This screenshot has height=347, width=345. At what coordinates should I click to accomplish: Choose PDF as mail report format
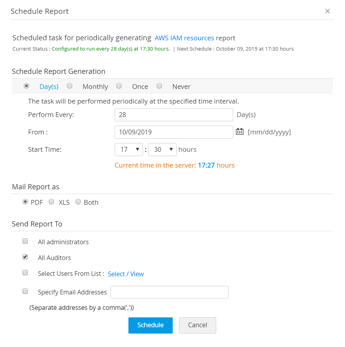(25, 202)
